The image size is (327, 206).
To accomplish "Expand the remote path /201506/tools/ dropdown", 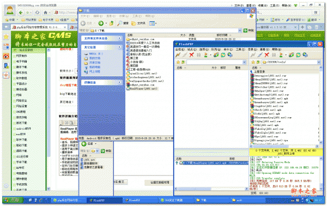I will pyautogui.click(x=319, y=62).
